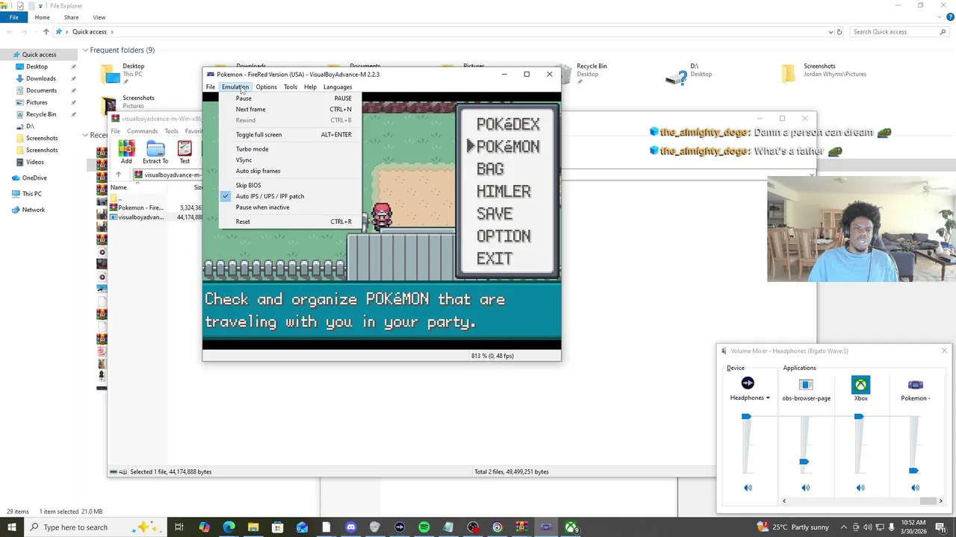
Task: Click the Xbox app icon in Volume Mixer
Action: click(x=861, y=385)
